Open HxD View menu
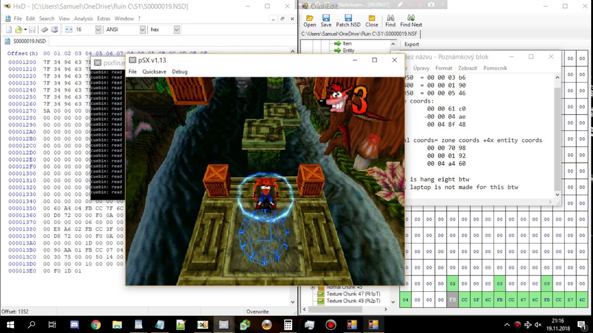Viewport: 593px width, 333px height. 64,18
